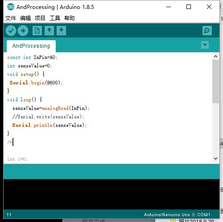The image size is (223, 222).
Task: Click the 'senseValue=analogRead(InPin);' line
Action: [51, 108]
